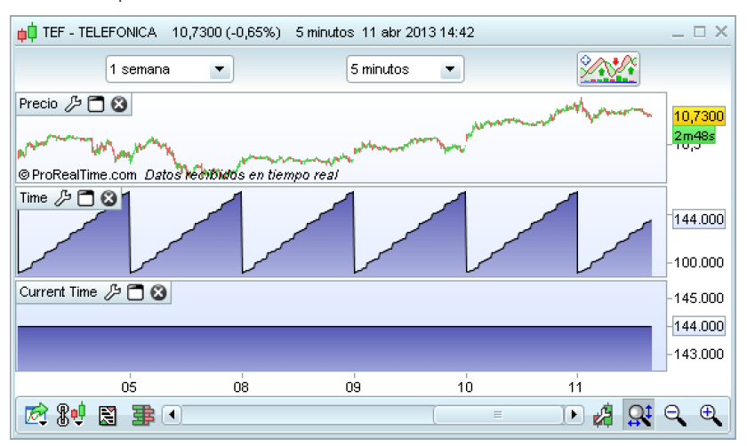The image size is (747, 446).
Task: Click the date marker 05 on time axis
Action: tap(129, 387)
